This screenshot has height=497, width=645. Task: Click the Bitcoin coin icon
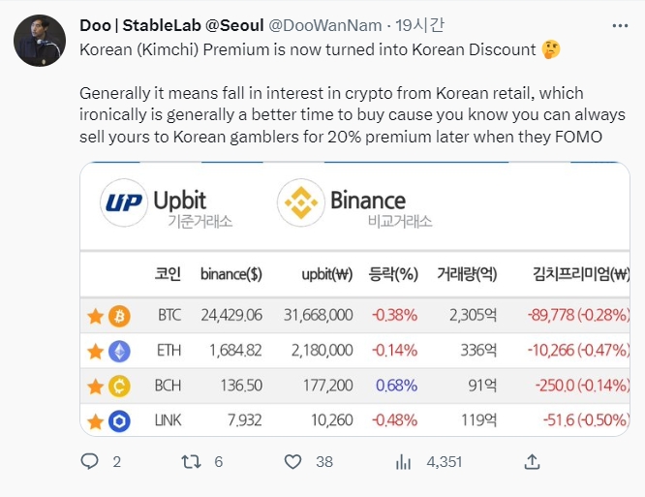[119, 316]
